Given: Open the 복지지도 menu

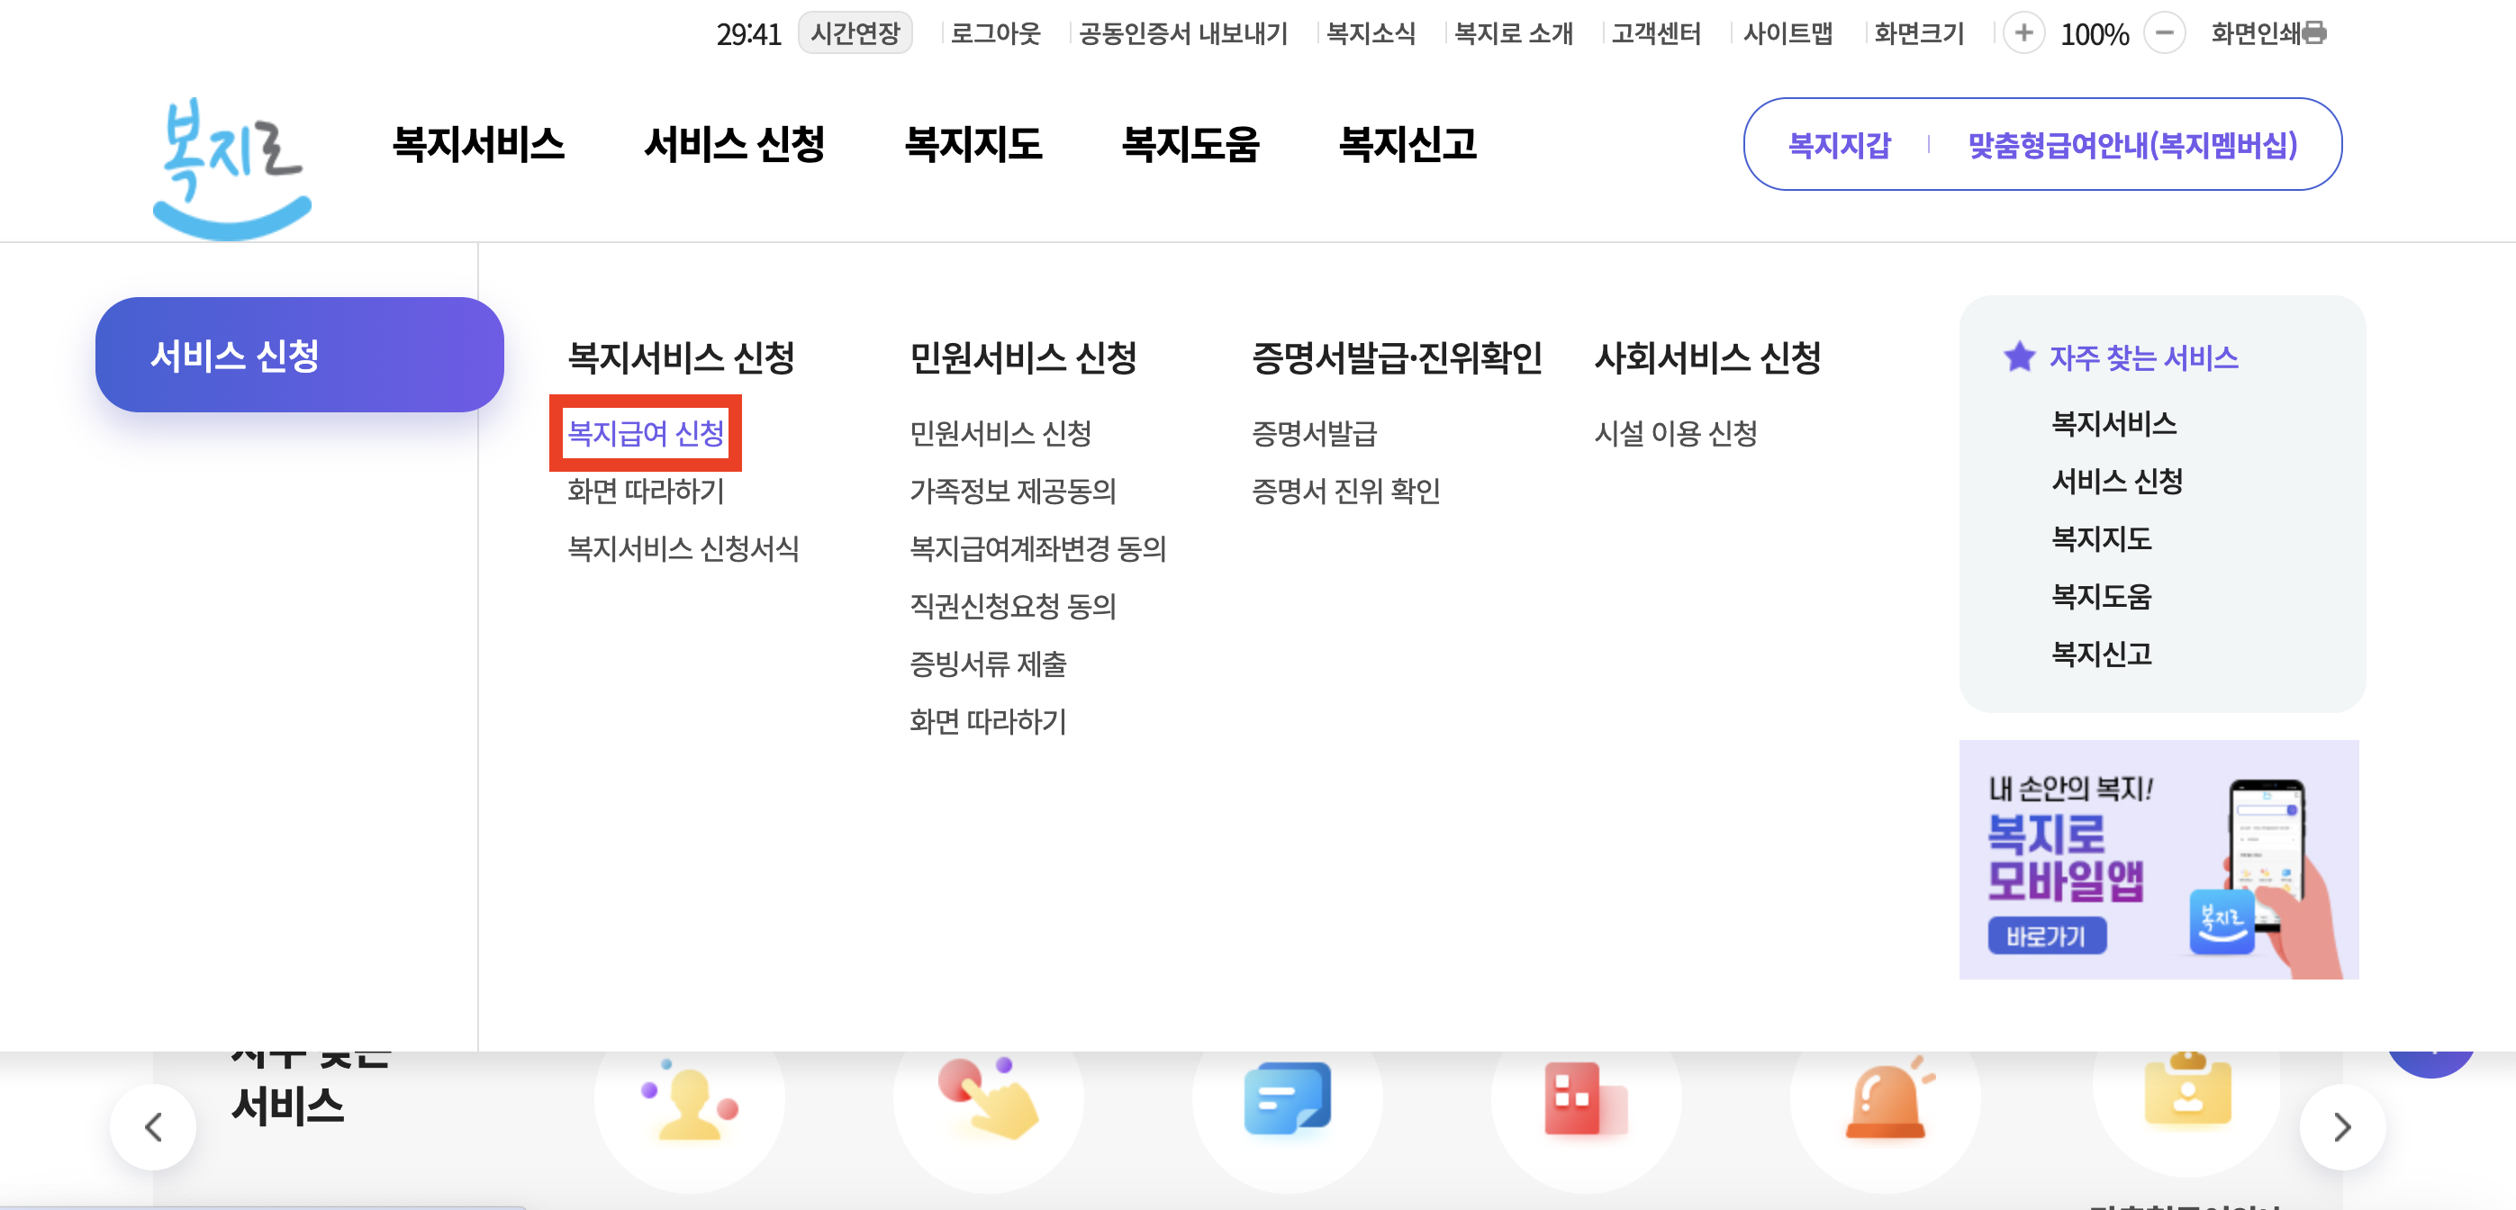Looking at the screenshot, I should (976, 145).
